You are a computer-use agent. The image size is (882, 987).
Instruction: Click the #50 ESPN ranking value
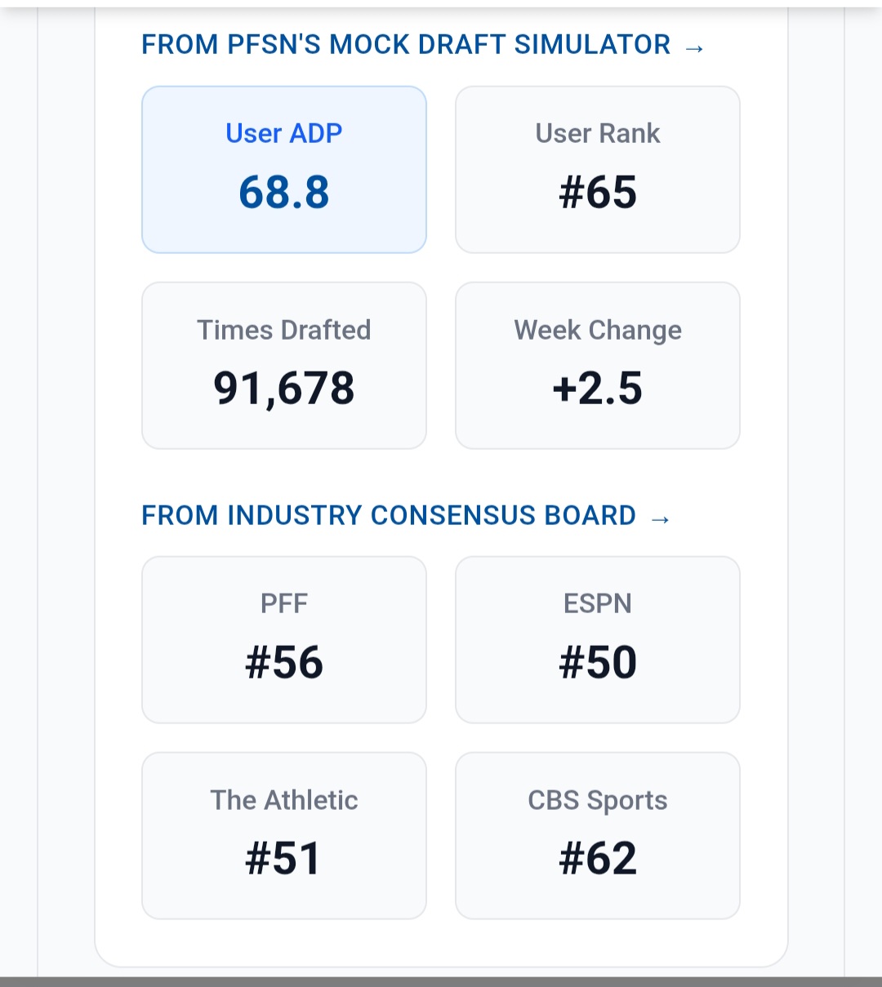[x=597, y=662]
